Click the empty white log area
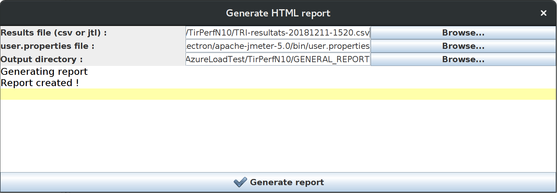557x193 pixels. tap(278, 137)
